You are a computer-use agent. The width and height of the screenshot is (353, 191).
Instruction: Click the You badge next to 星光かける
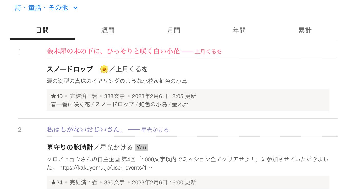click(x=141, y=148)
